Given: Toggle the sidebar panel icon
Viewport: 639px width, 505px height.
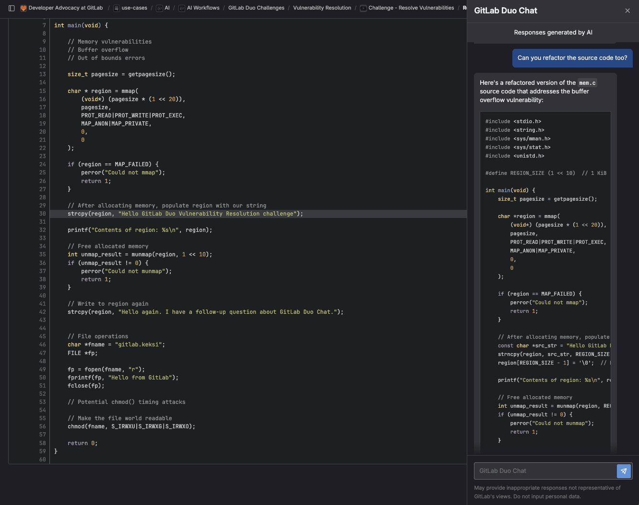Looking at the screenshot, I should click(x=12, y=8).
